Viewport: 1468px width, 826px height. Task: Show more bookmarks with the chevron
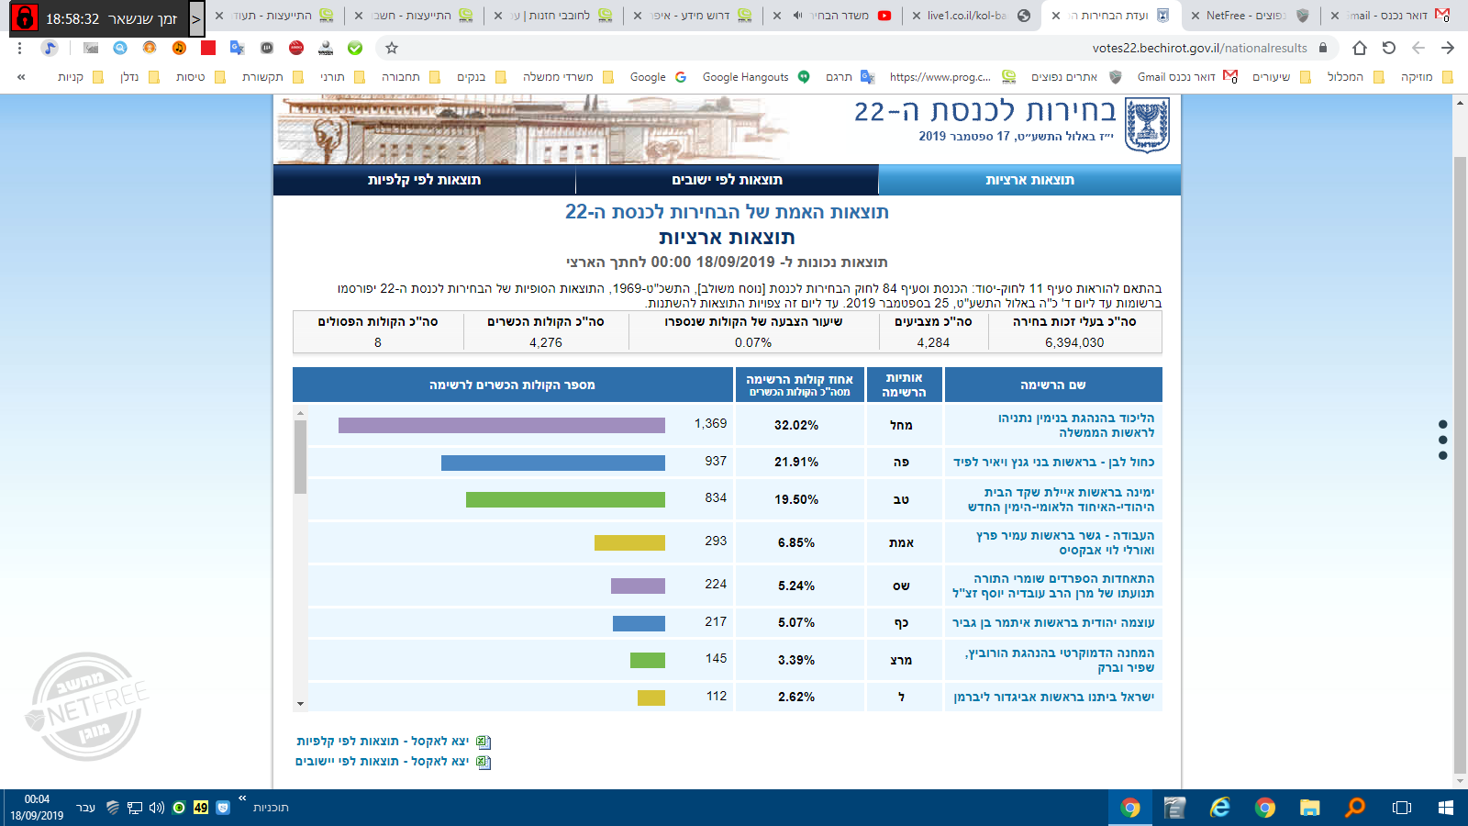(x=21, y=77)
